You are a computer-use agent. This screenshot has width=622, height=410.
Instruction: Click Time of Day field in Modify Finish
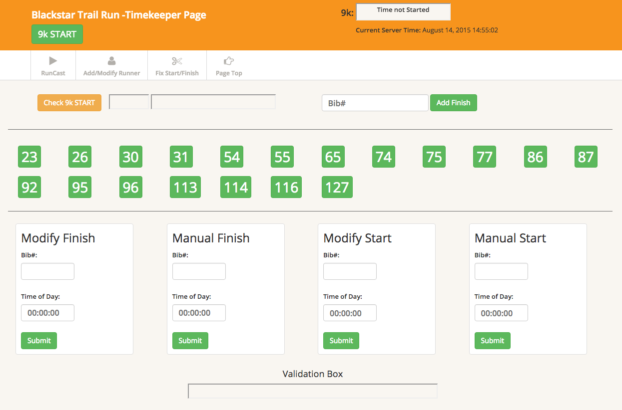tap(47, 313)
